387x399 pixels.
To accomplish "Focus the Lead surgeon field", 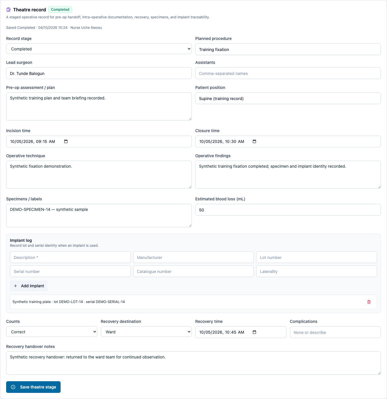I will tap(99, 73).
